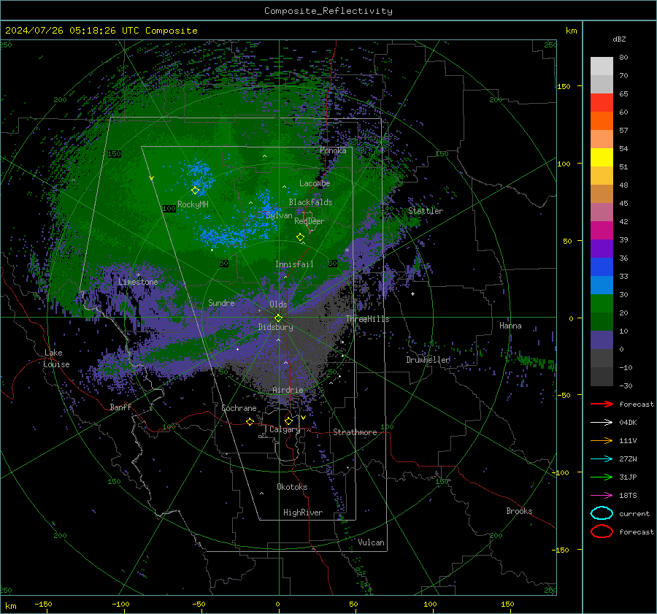
Task: Click the Banff town label
Action: point(120,407)
